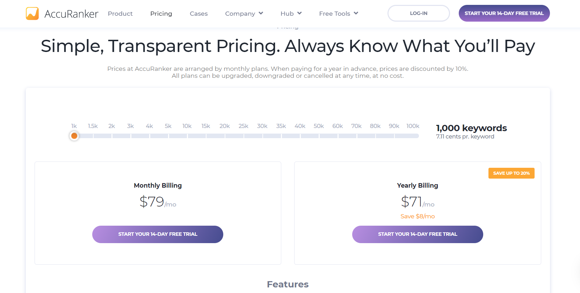The height and width of the screenshot is (293, 580).
Task: Click the AccuRanker brand name text
Action: pos(71,14)
